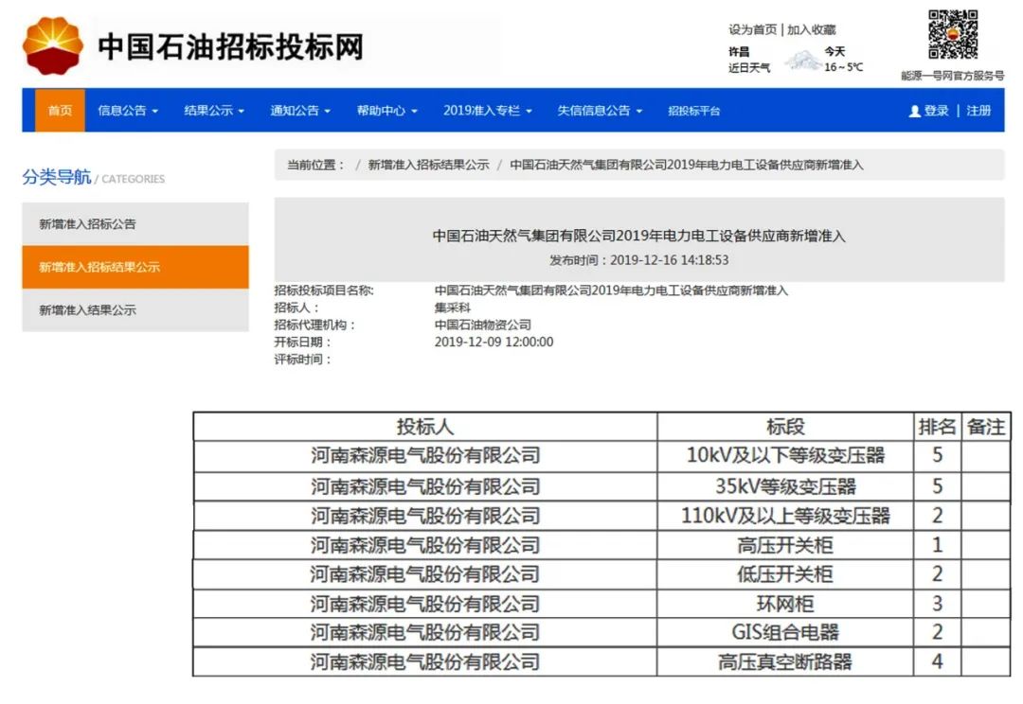Click 设为首页 at the top
The height and width of the screenshot is (704, 1023).
click(x=752, y=29)
